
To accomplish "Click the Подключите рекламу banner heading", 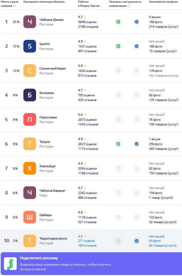I will pos(39,258).
